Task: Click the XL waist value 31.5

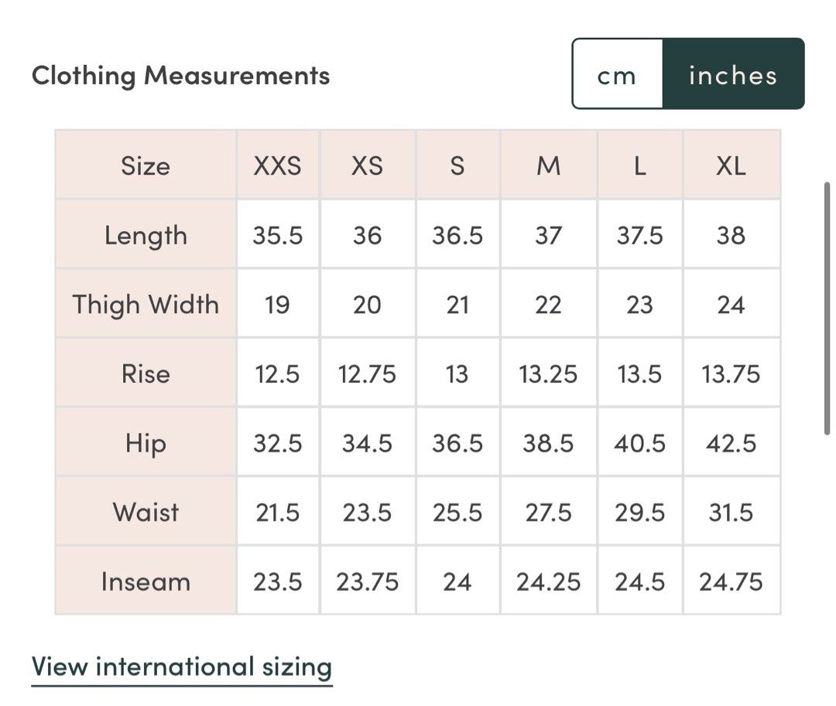Action: [x=731, y=512]
